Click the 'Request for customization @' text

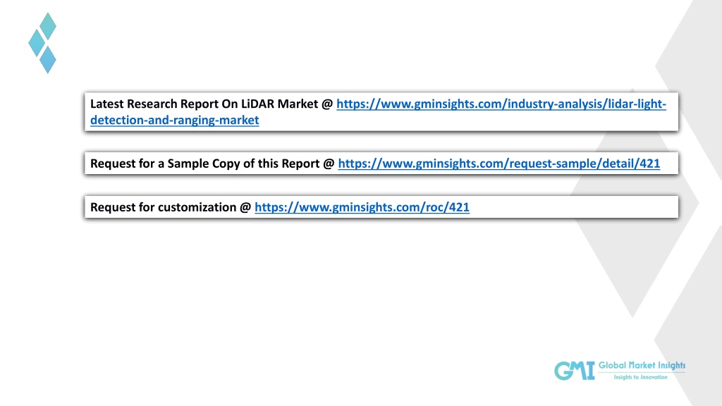point(171,207)
